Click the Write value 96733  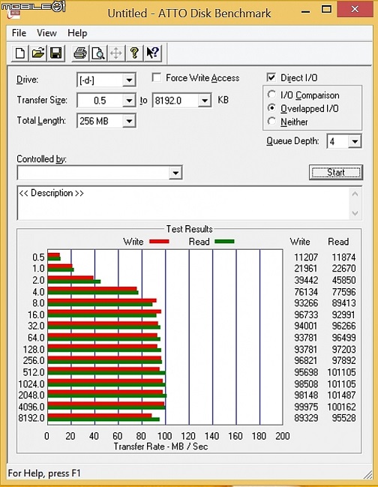(x=306, y=314)
